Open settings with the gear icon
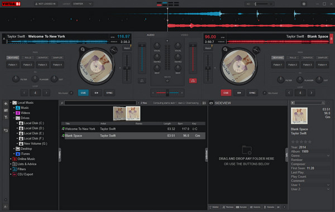Image resolution: width=335 pixels, height=212 pixels. coord(304,4)
